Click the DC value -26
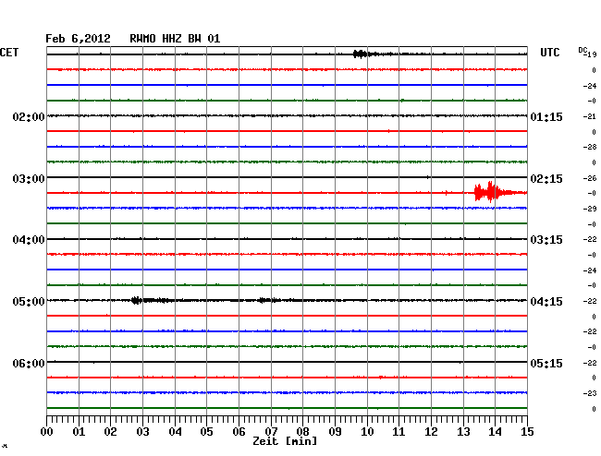The width and height of the screenshot is (601, 456). (x=590, y=178)
